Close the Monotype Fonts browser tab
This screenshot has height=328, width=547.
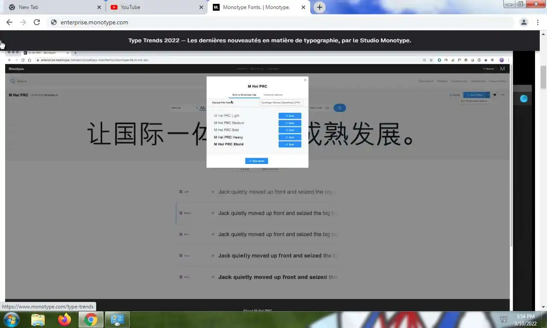pos(303,7)
